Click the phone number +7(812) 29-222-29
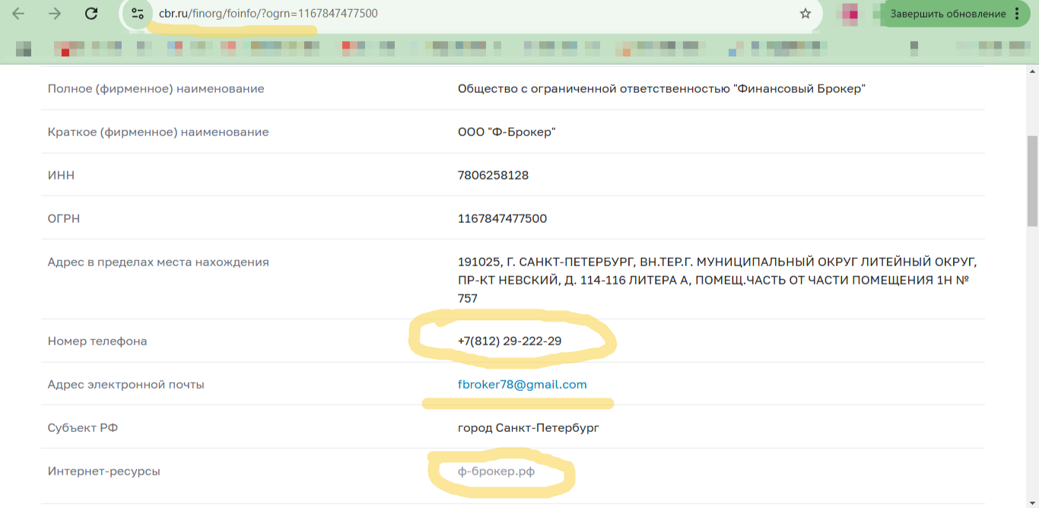 [x=510, y=341]
